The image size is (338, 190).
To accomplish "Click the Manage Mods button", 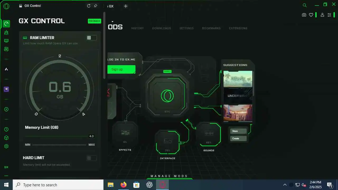I will pos(169,176).
